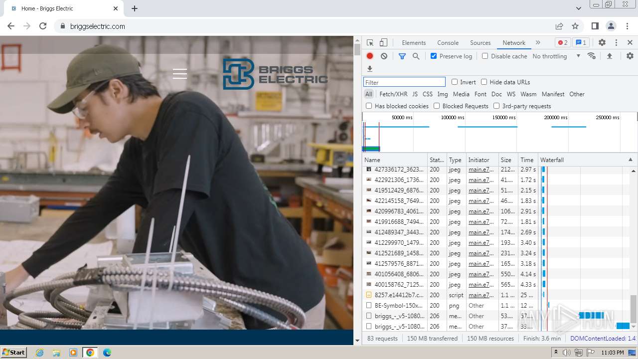Open the No throttling dropdown
This screenshot has height=359, width=638.
[556, 56]
